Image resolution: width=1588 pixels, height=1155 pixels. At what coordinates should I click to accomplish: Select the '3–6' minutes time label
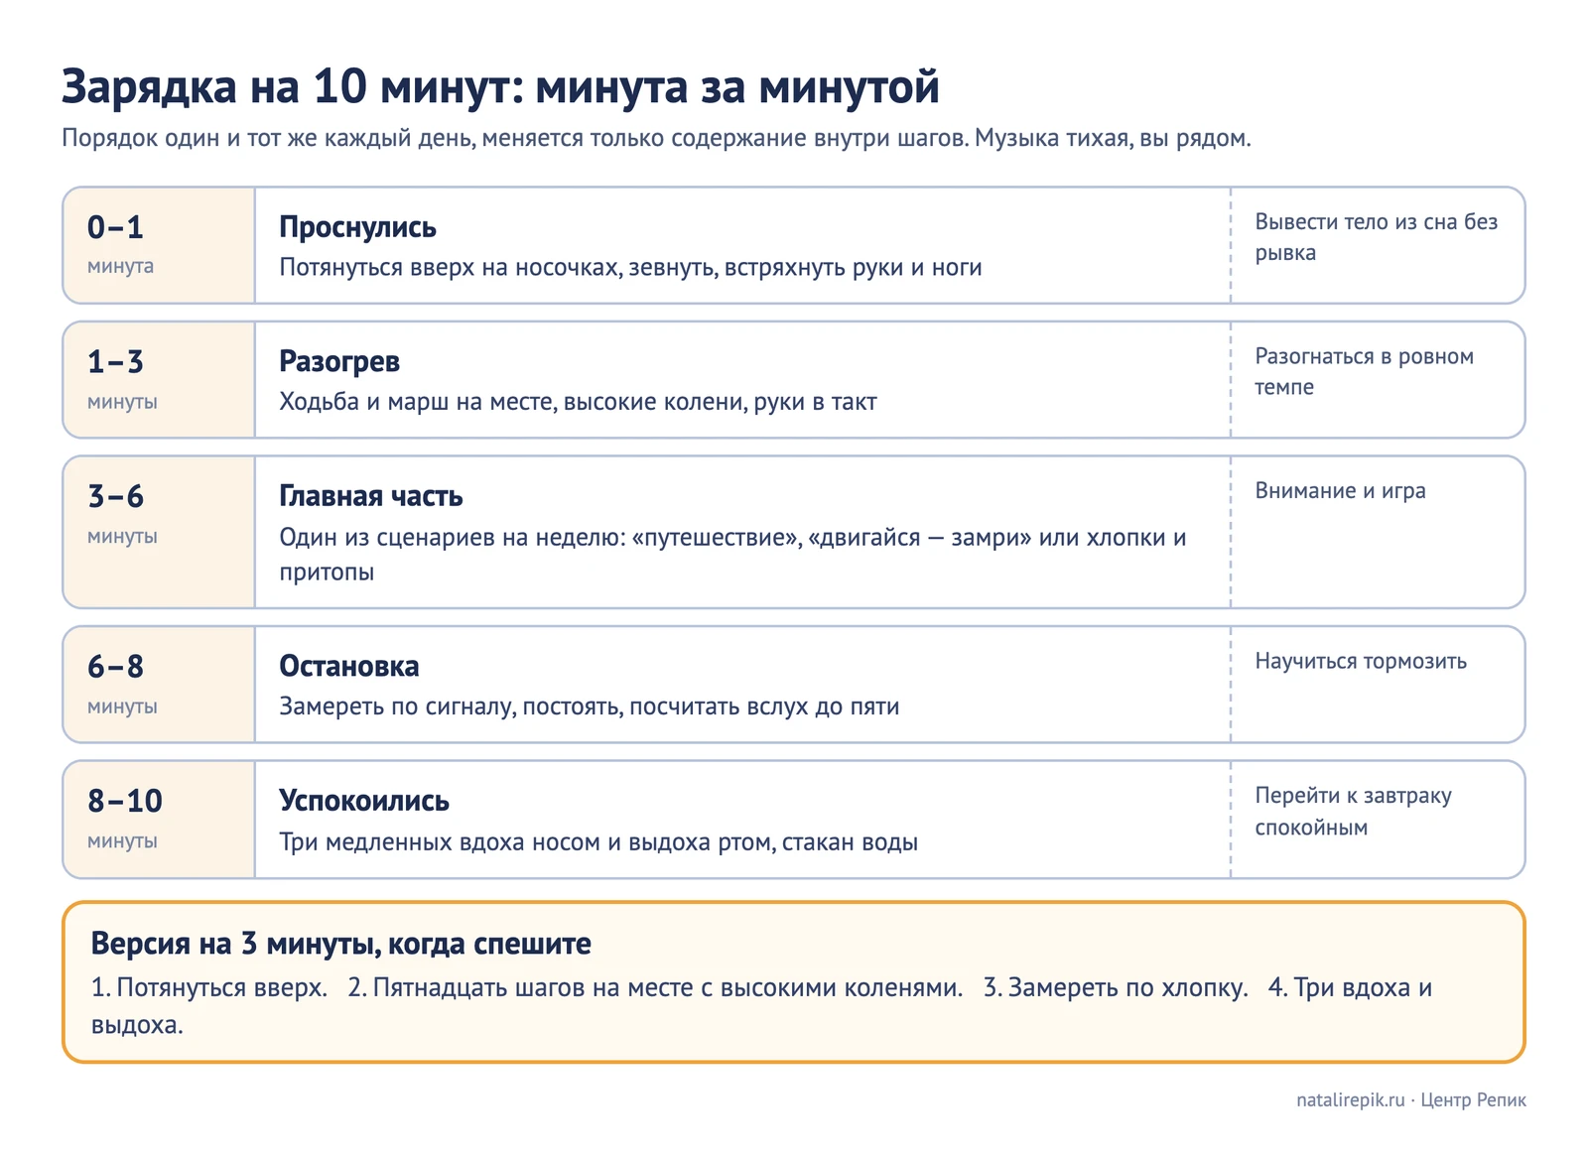(x=115, y=496)
